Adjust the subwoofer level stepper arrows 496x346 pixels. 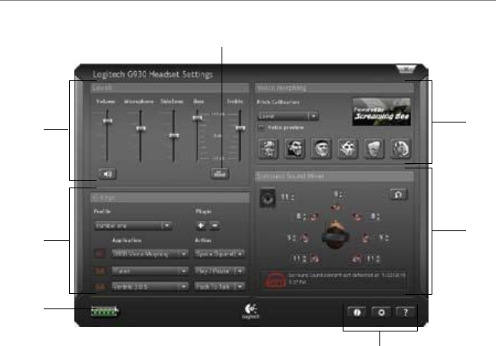pos(293,197)
